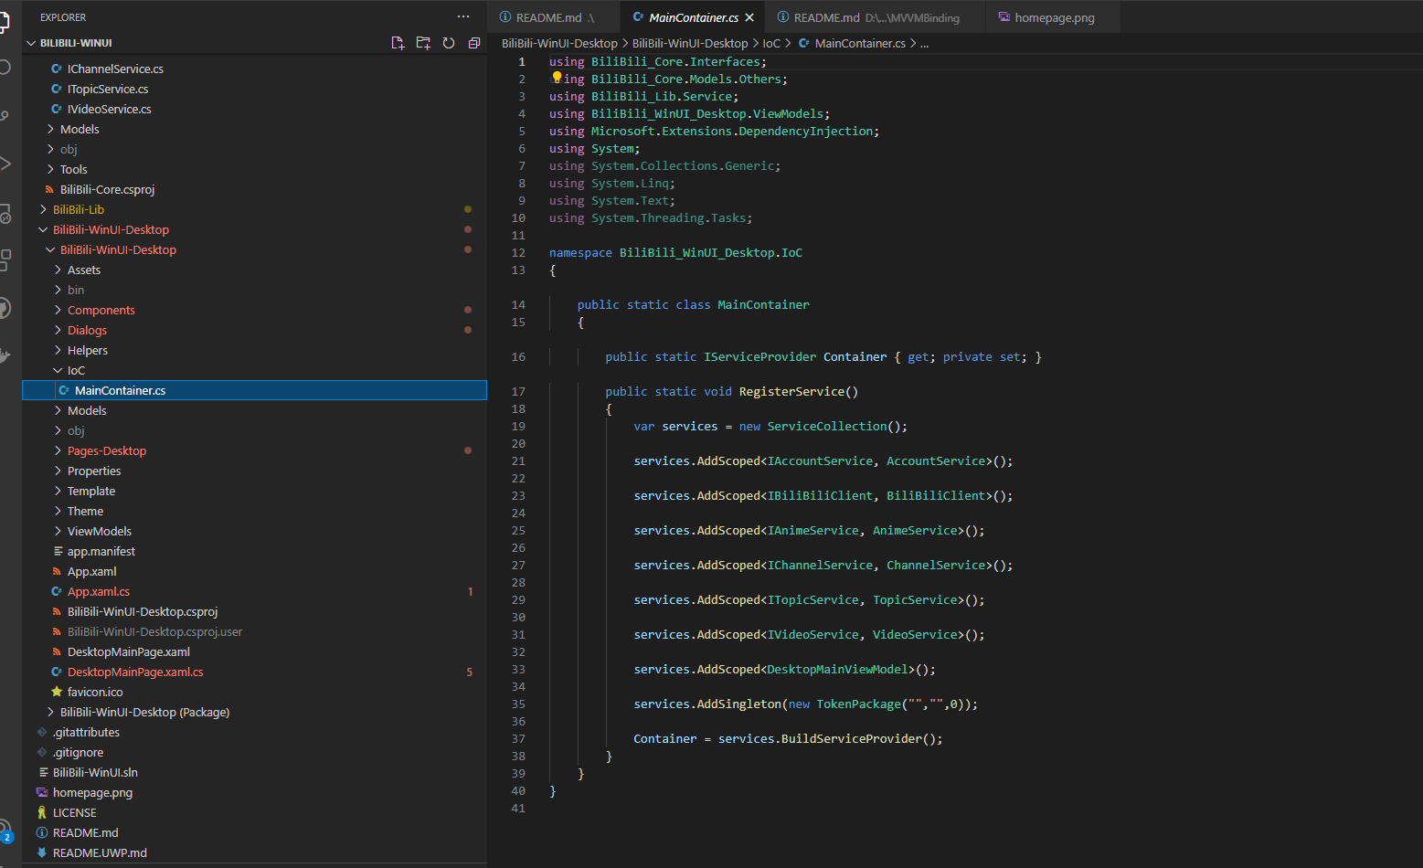Click DesktopMainViewModel on line 33
This screenshot has width=1423, height=868.
click(x=837, y=669)
